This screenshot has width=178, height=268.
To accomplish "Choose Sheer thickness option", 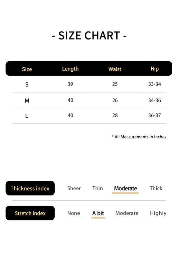I will coord(74,188).
